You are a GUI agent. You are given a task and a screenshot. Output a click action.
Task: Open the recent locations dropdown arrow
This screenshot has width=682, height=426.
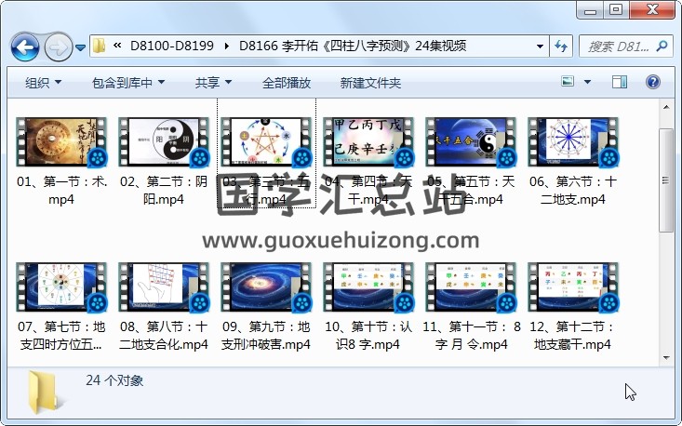coord(81,46)
